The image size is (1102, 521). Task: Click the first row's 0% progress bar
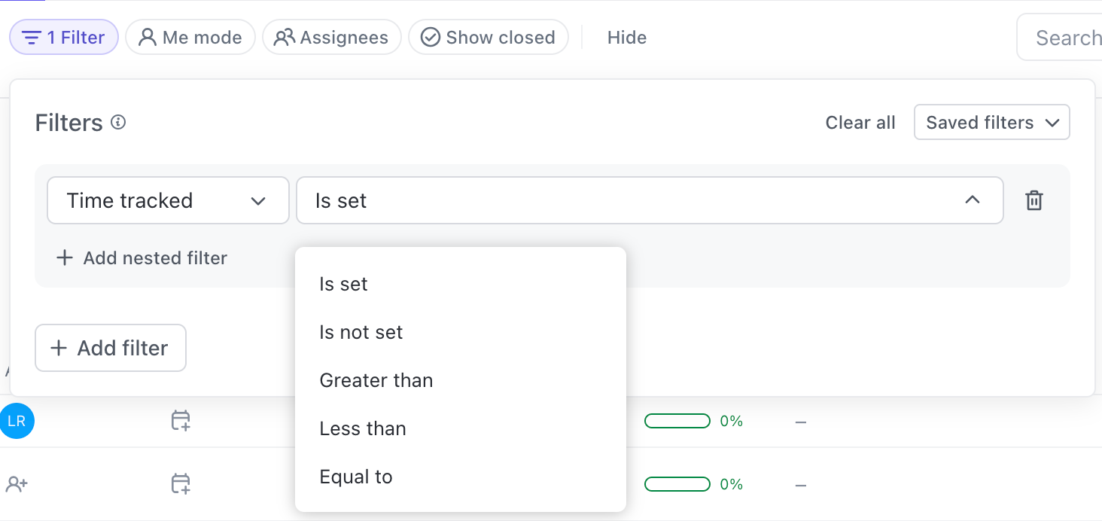(x=677, y=421)
